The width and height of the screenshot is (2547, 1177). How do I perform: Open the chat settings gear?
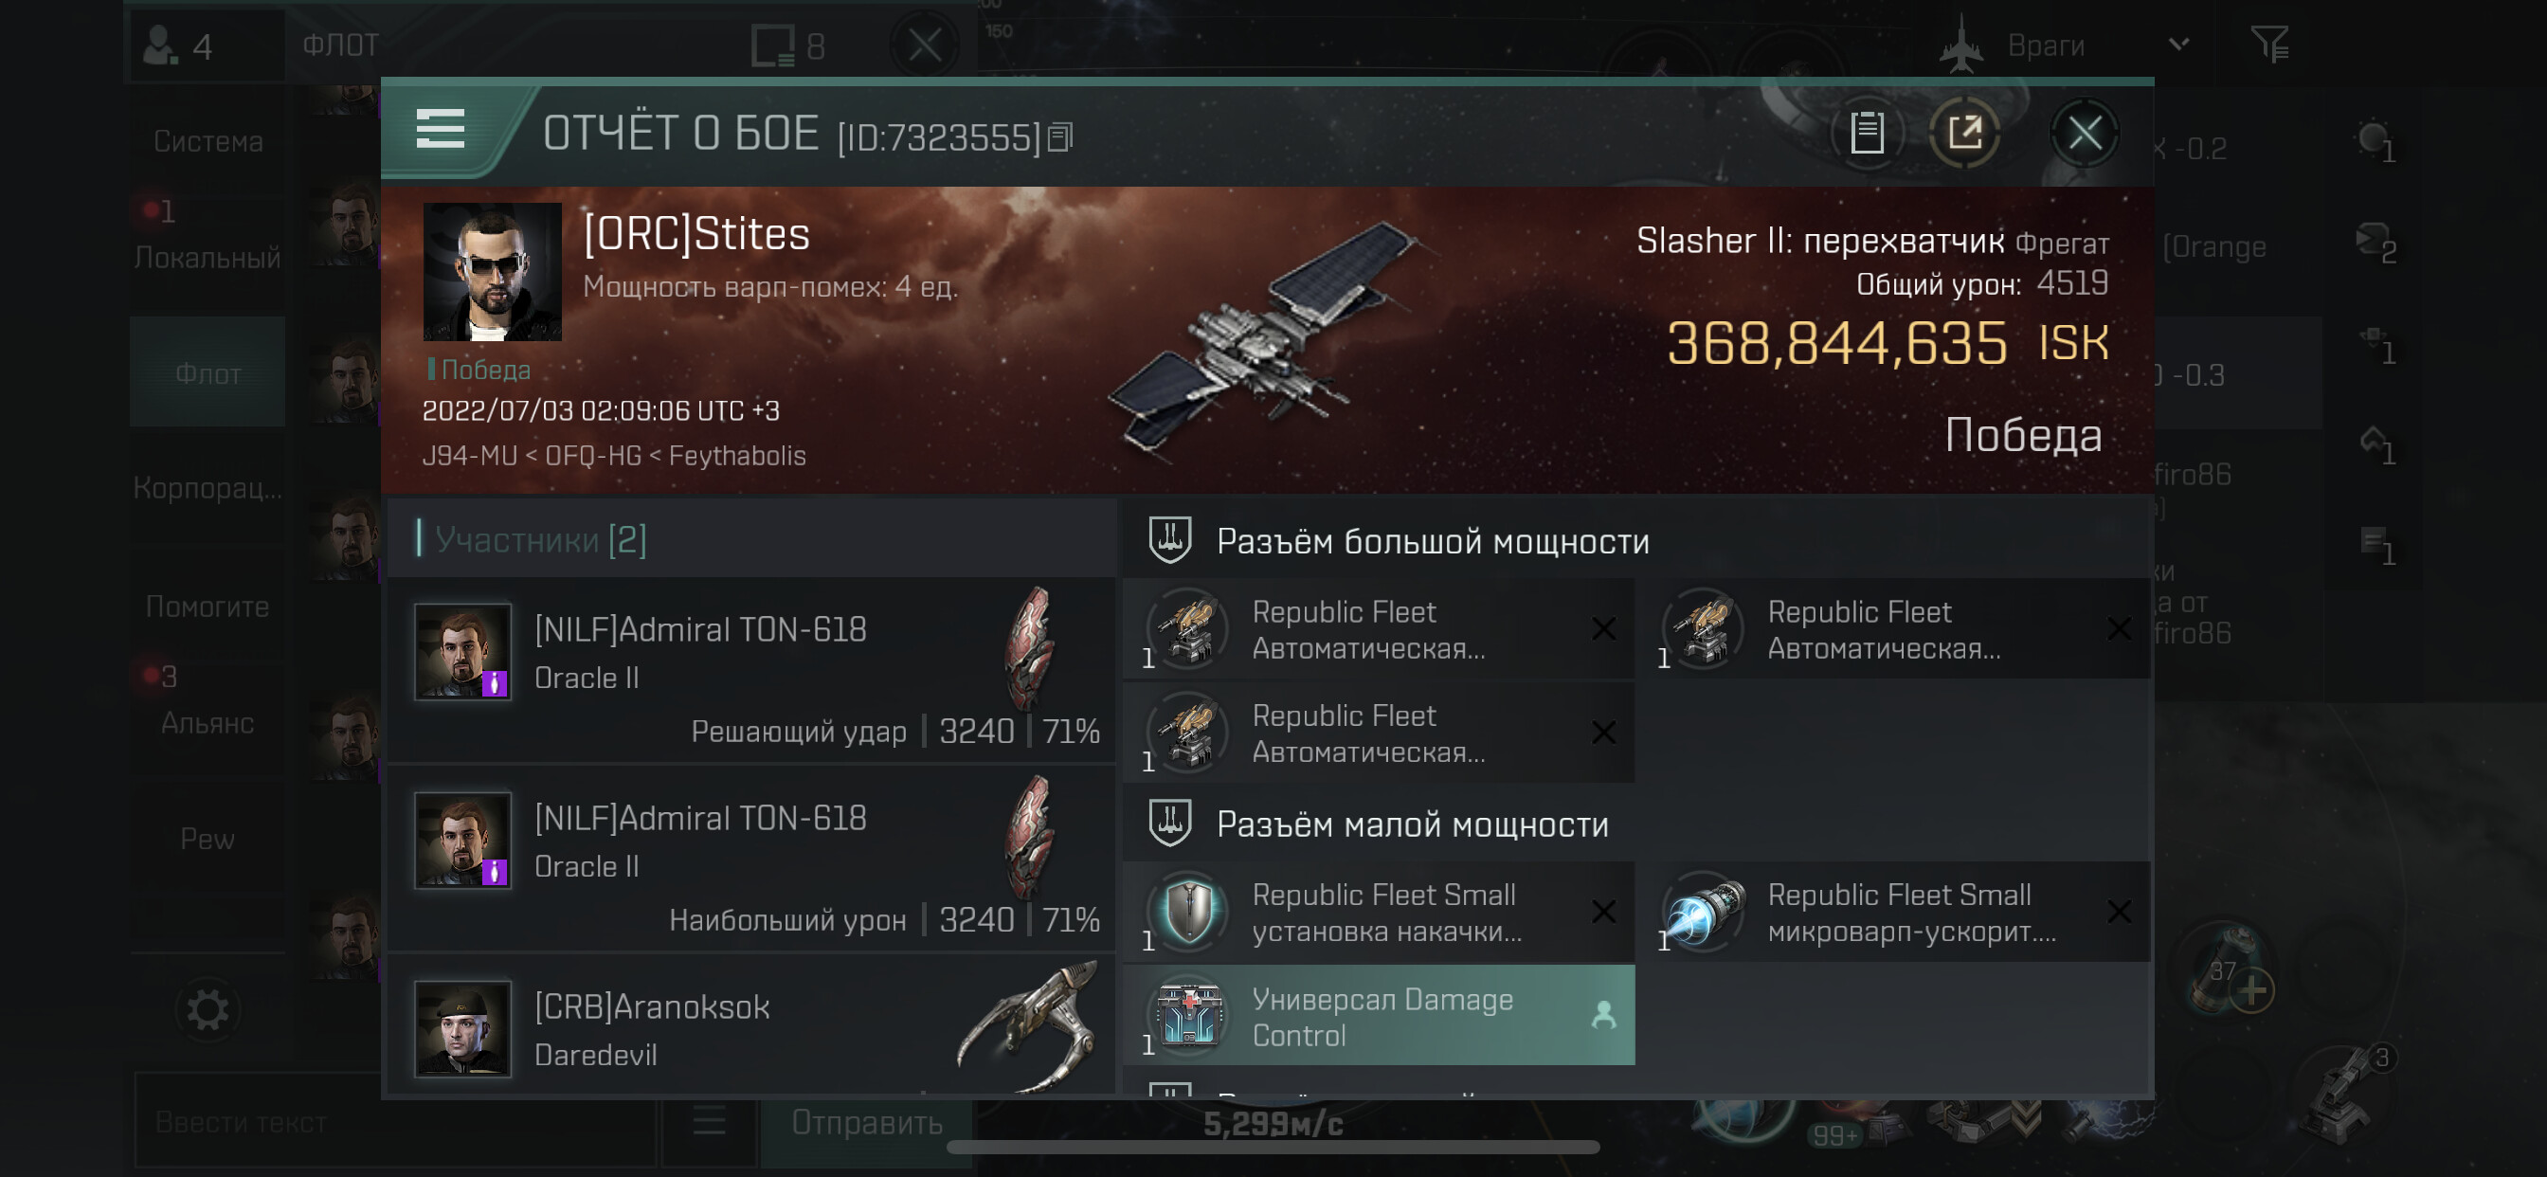[x=208, y=1010]
